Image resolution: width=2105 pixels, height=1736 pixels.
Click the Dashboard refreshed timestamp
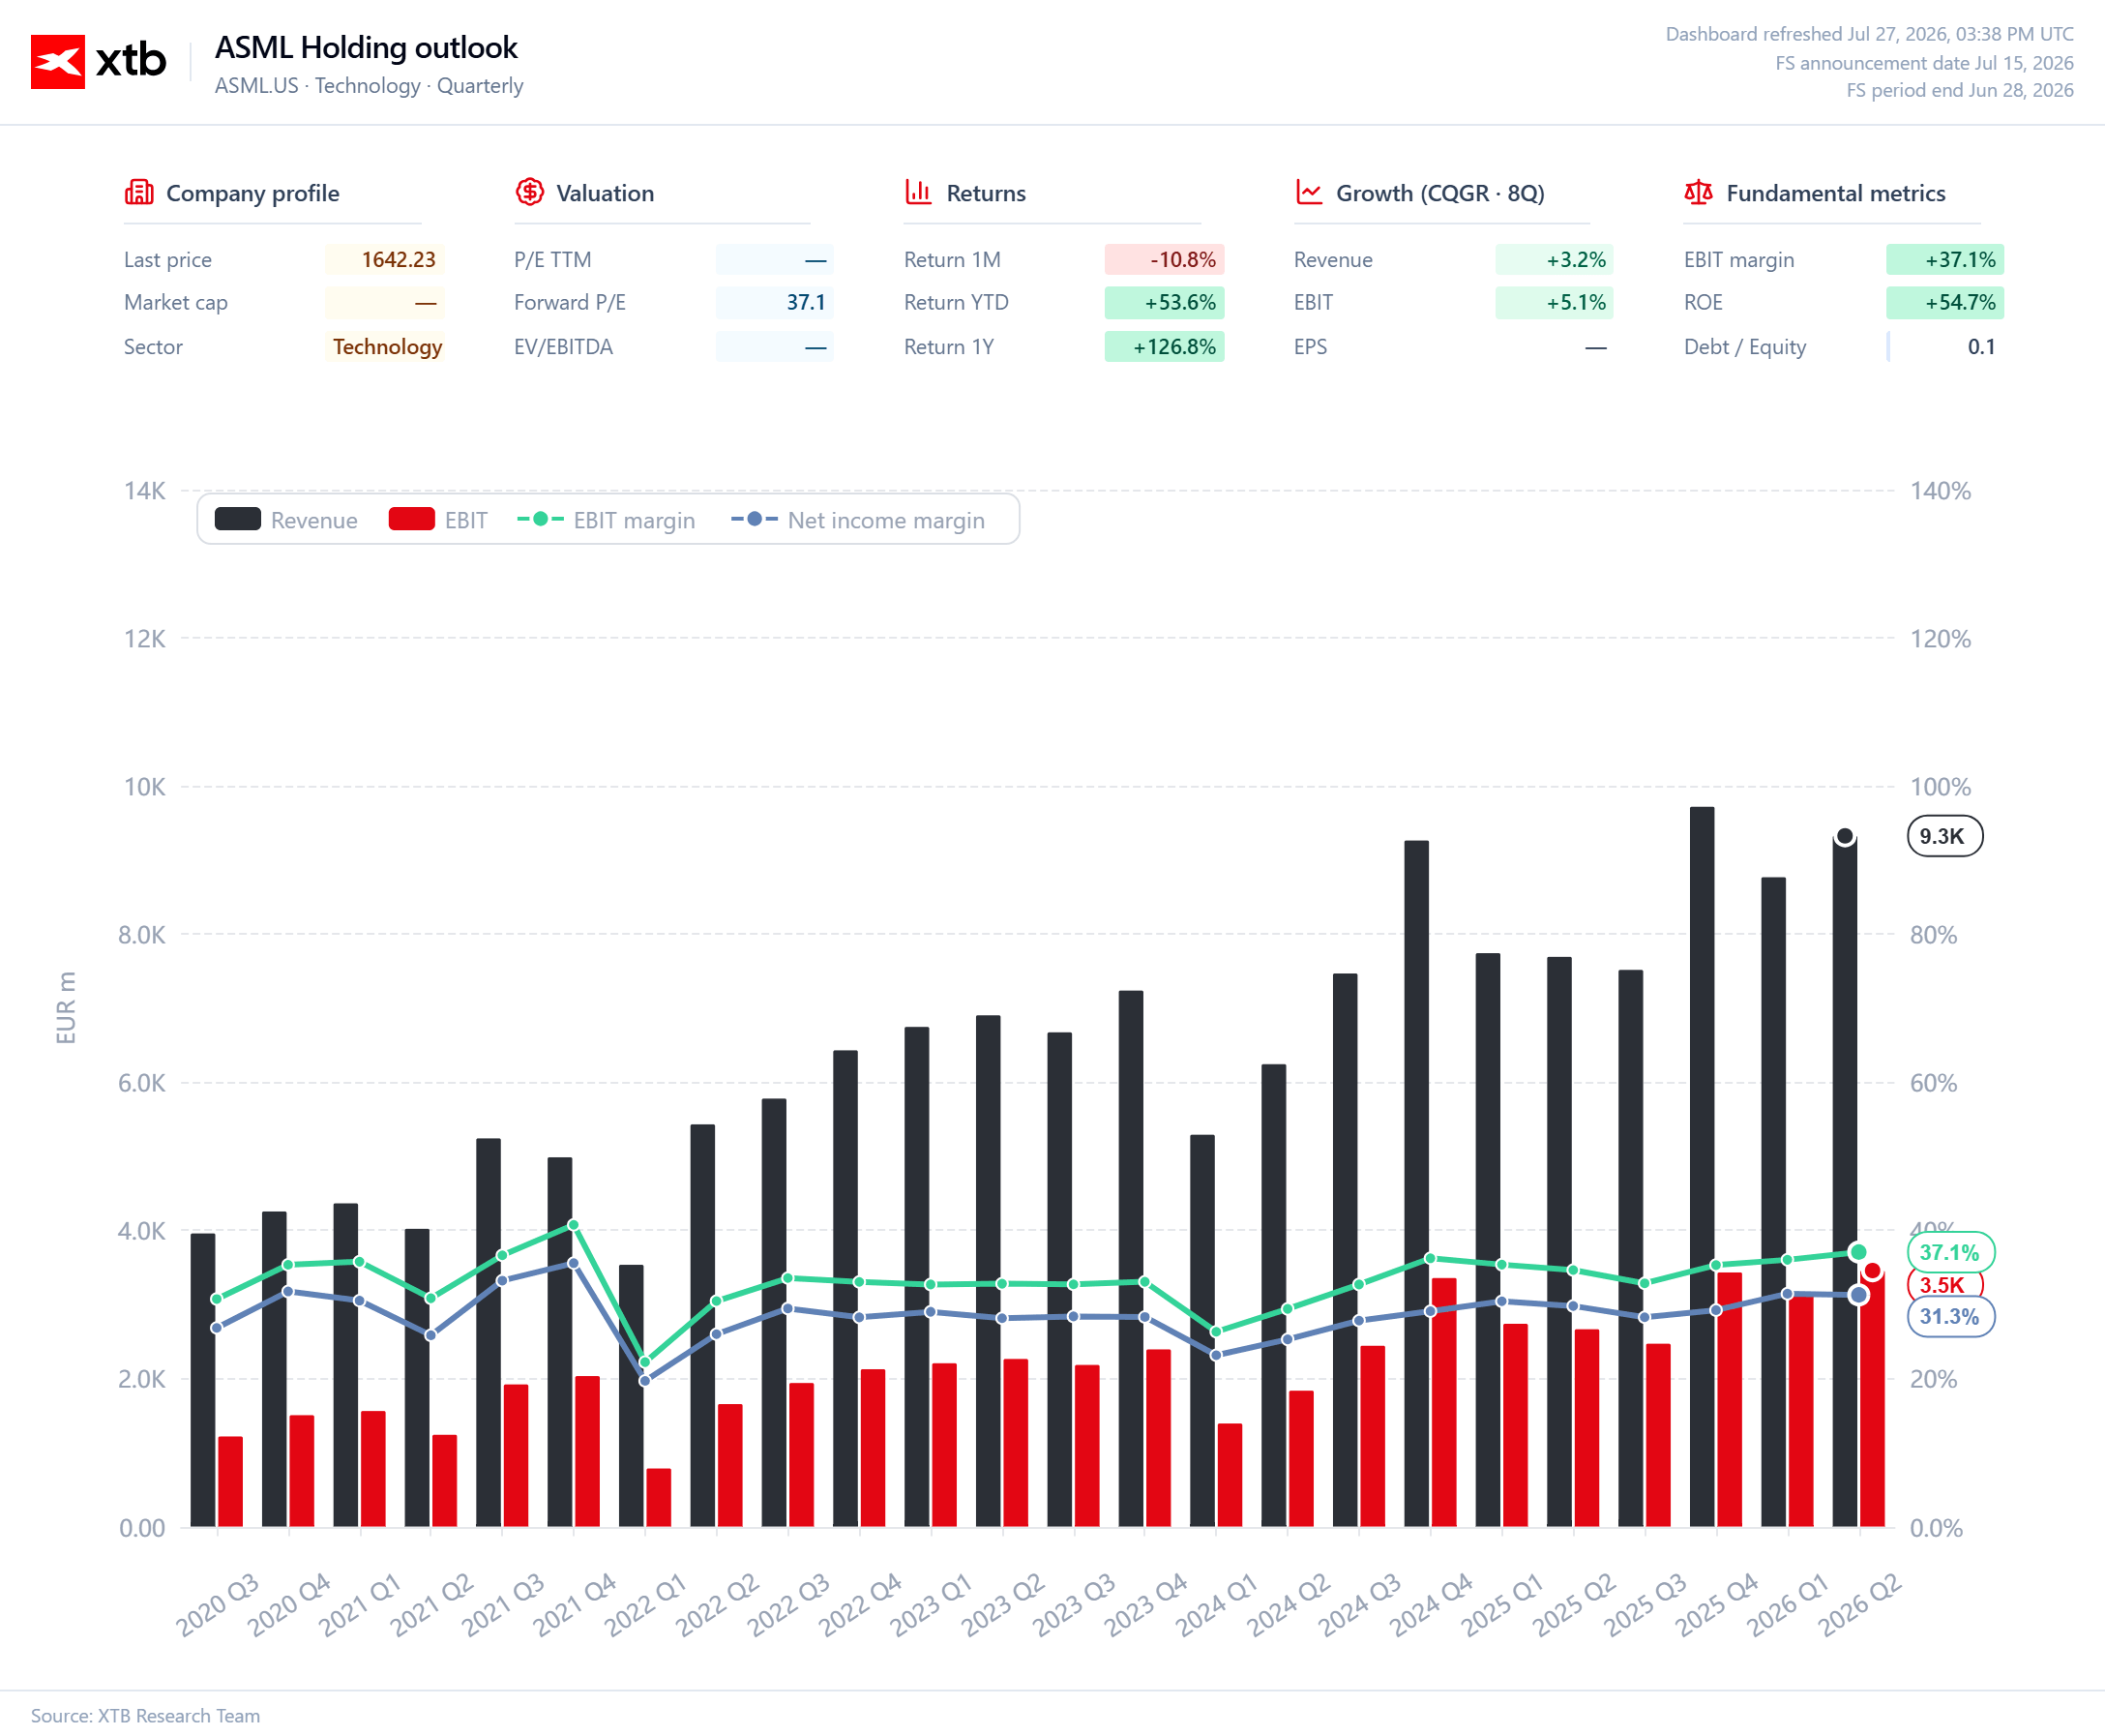(1869, 34)
